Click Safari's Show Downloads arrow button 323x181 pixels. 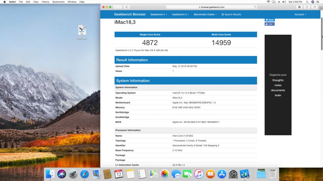[x=299, y=7]
